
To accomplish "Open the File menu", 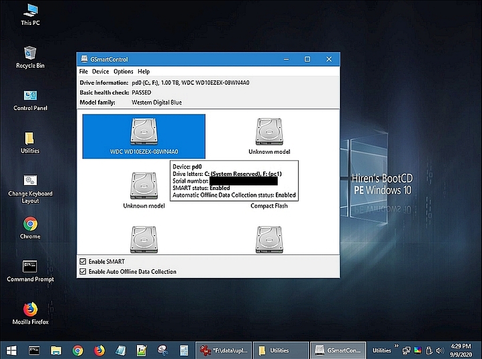I will (x=84, y=72).
